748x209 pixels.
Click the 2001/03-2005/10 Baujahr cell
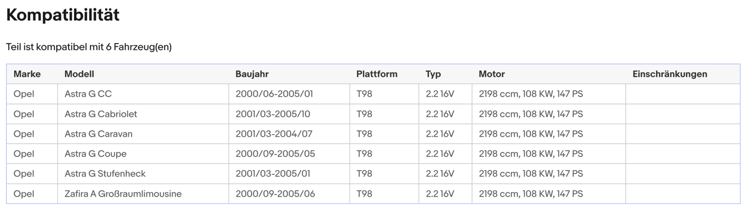[x=273, y=114]
